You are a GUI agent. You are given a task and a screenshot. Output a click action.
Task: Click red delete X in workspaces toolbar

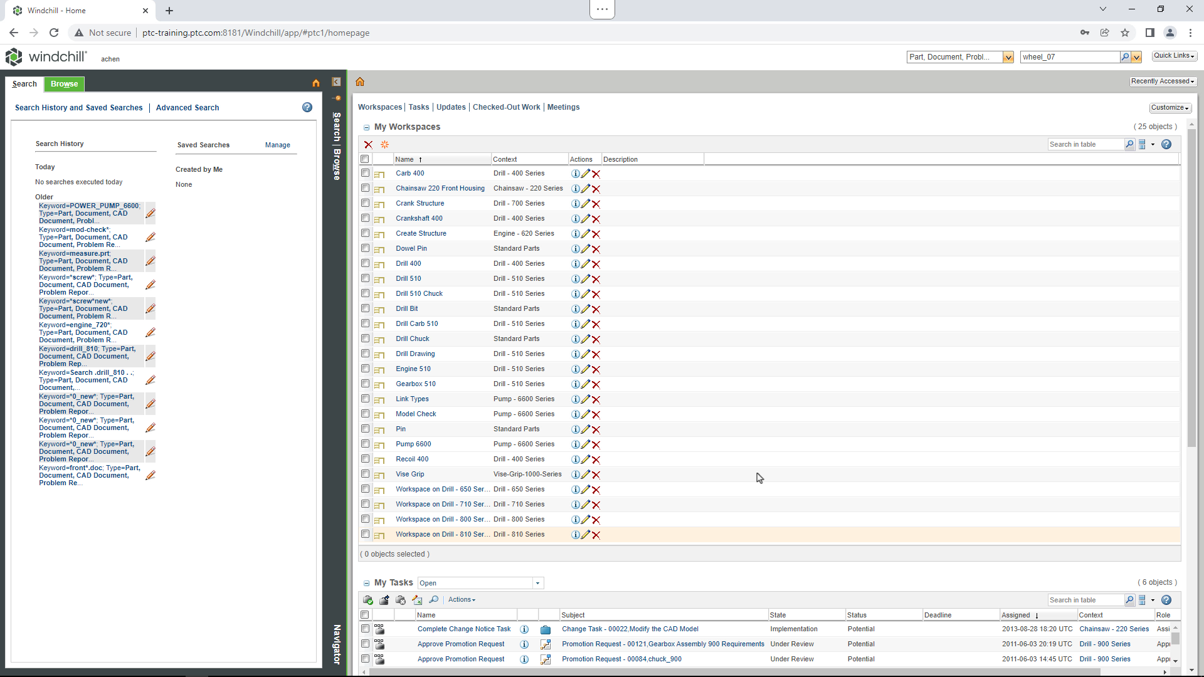[368, 145]
